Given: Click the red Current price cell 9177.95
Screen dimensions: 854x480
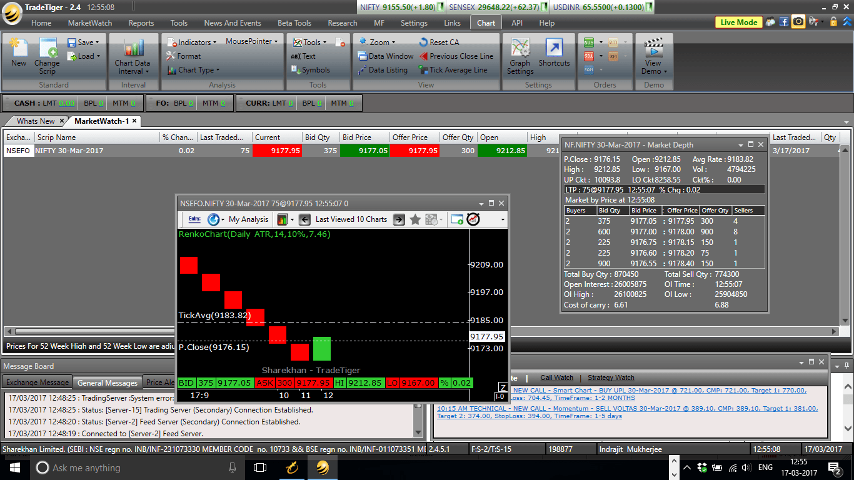Looking at the screenshot, I should (x=278, y=151).
